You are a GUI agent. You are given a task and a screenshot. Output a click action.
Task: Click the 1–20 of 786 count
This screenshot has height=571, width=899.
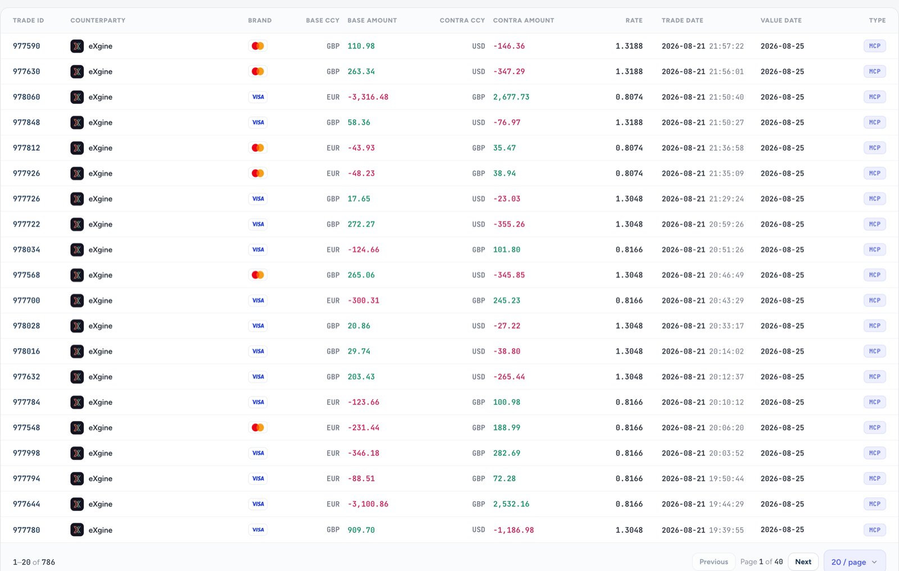[x=34, y=562]
